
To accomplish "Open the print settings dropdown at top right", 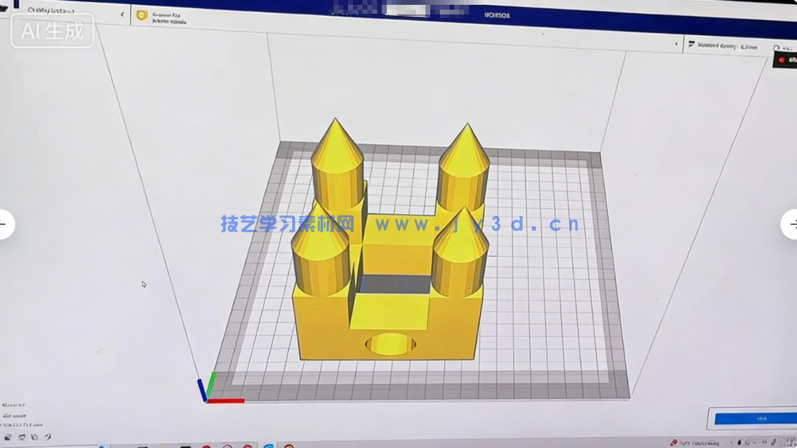I will tap(722, 46).
